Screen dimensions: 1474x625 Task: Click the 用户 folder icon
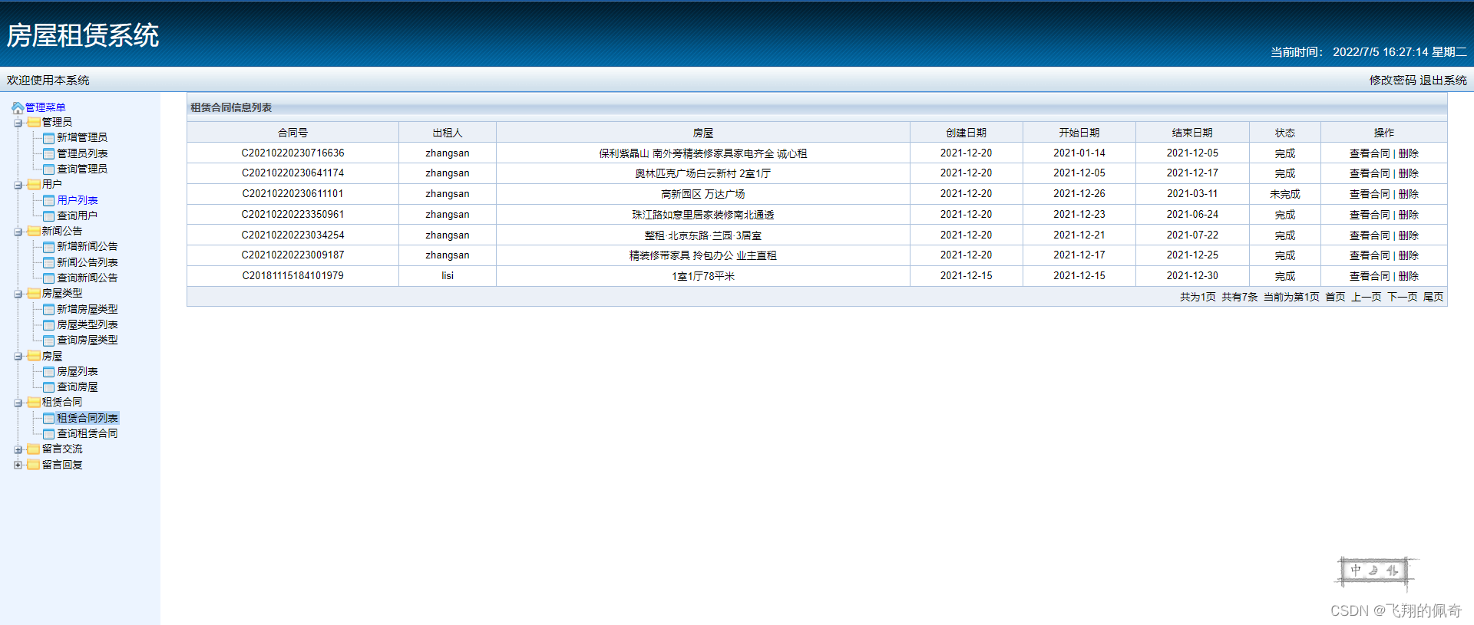34,184
